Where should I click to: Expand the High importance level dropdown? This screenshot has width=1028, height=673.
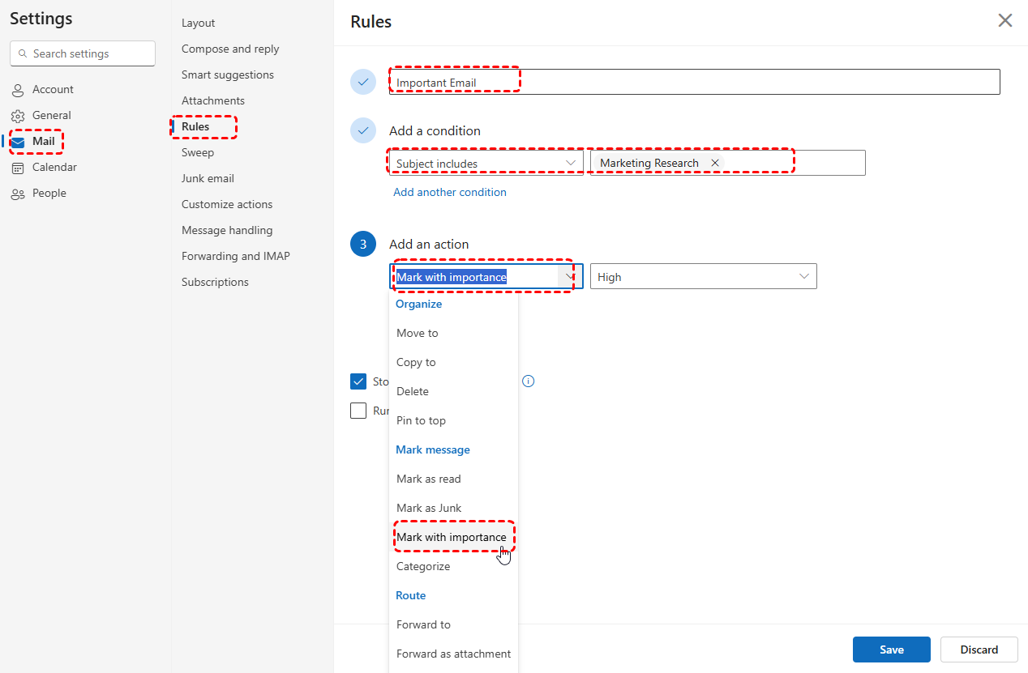point(804,277)
